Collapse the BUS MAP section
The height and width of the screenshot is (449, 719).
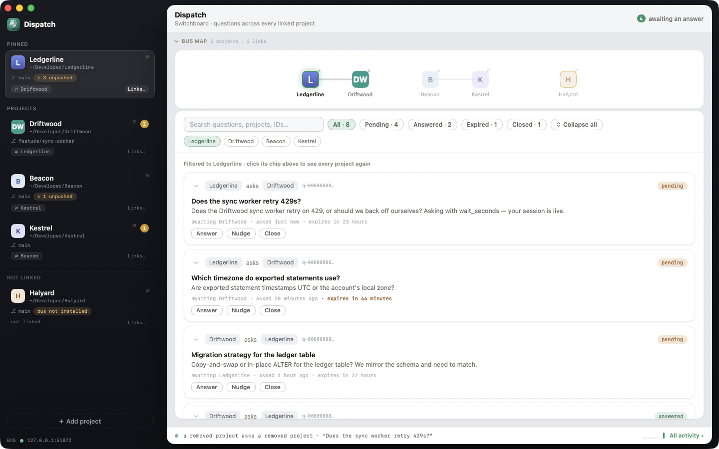pos(177,41)
